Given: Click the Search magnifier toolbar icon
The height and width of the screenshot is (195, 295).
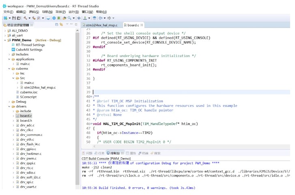Looking at the screenshot, I should tap(69, 18).
